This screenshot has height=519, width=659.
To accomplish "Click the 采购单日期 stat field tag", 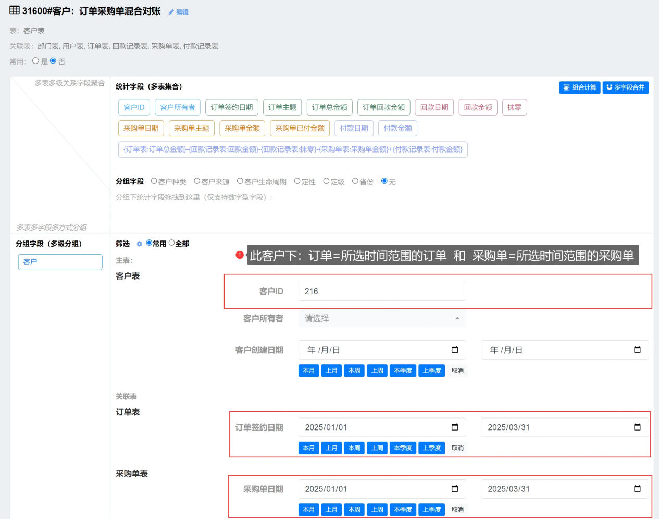I will tap(141, 128).
